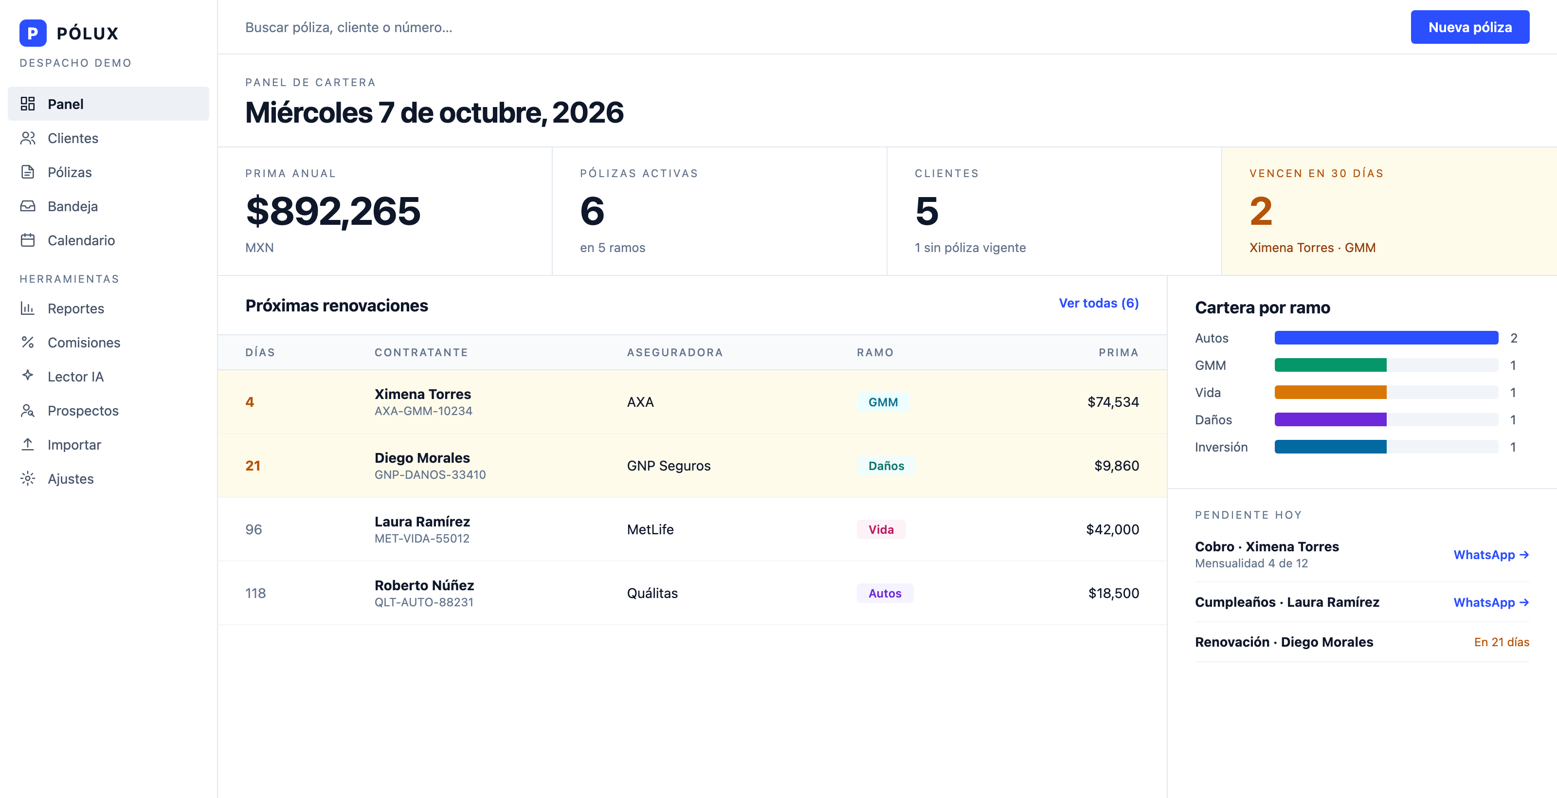Click the Daños purple bar
Screen dimensions: 1557x798
1330,419
